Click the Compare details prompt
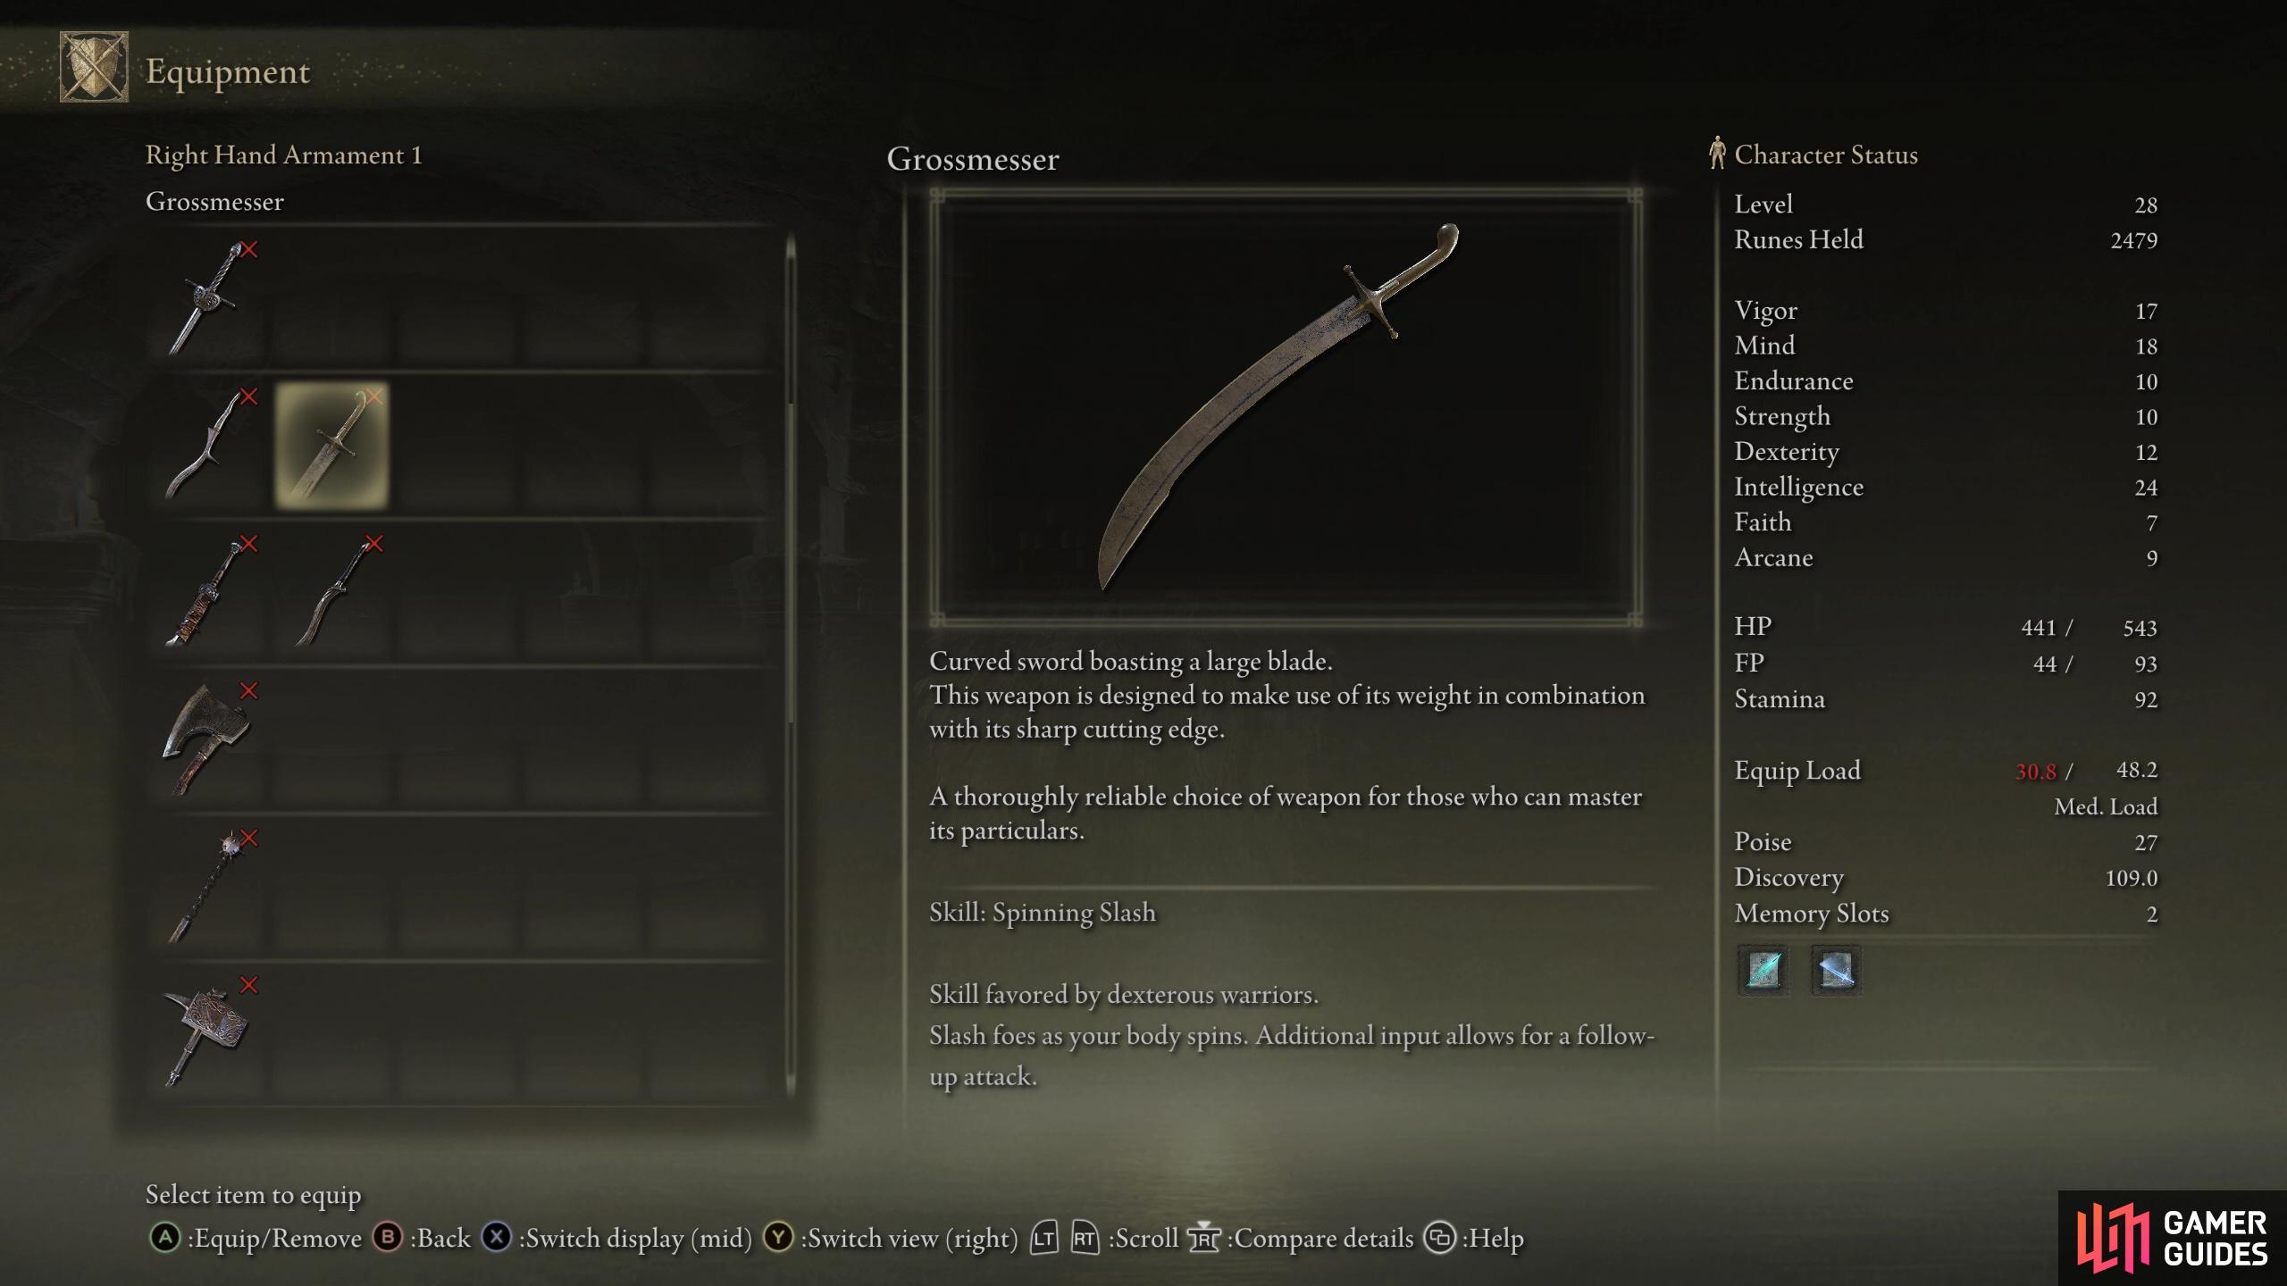The image size is (2287, 1286). [x=1300, y=1238]
